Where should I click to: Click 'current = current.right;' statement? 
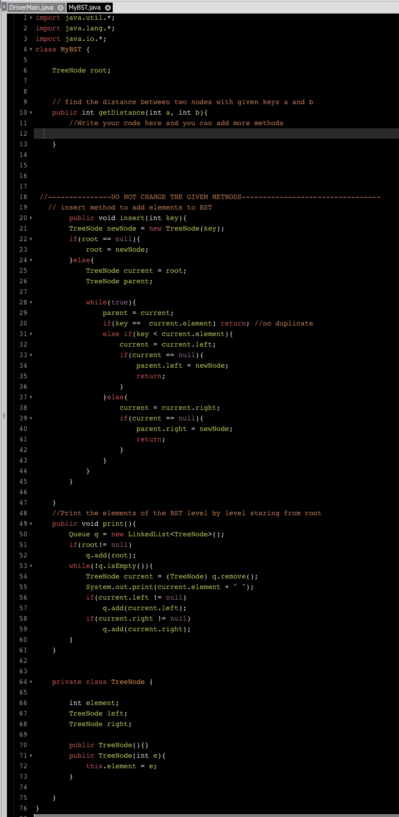pyautogui.click(x=170, y=408)
